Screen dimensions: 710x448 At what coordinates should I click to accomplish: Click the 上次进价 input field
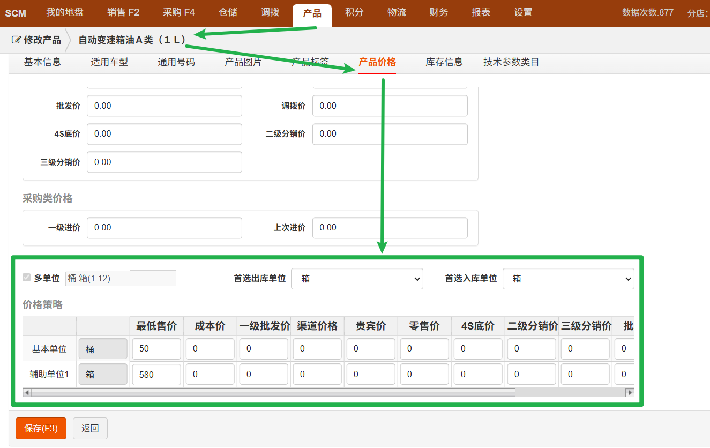[390, 228]
